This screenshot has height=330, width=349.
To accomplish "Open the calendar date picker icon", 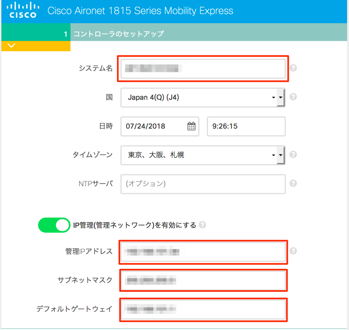I will tap(192, 126).
